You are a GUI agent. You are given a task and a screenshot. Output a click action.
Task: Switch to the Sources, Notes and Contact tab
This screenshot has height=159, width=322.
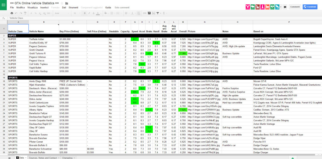pyautogui.click(x=44, y=157)
